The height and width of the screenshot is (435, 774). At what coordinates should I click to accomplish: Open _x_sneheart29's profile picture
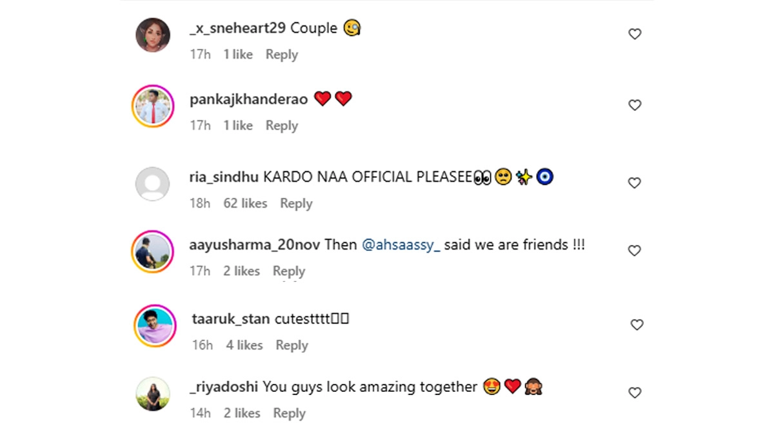pyautogui.click(x=153, y=35)
